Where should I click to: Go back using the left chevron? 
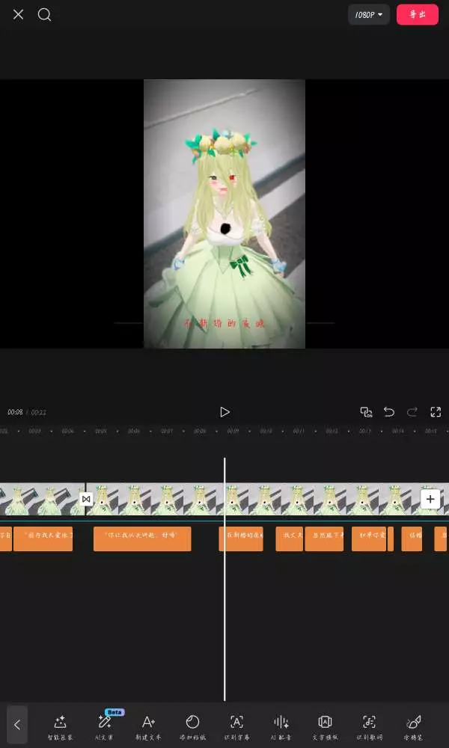17,725
